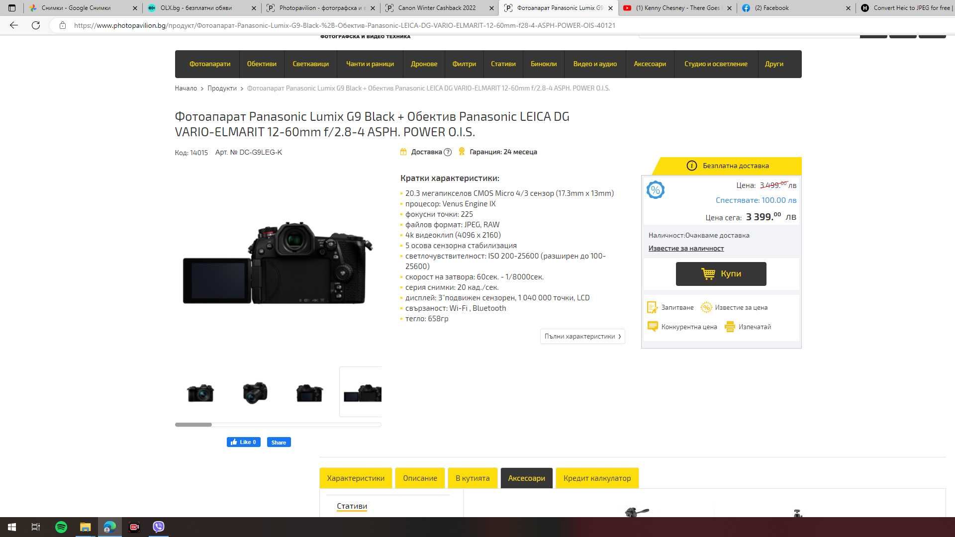The height and width of the screenshot is (537, 955).
Task: Close the Google Снимки tab
Action: click(135, 8)
